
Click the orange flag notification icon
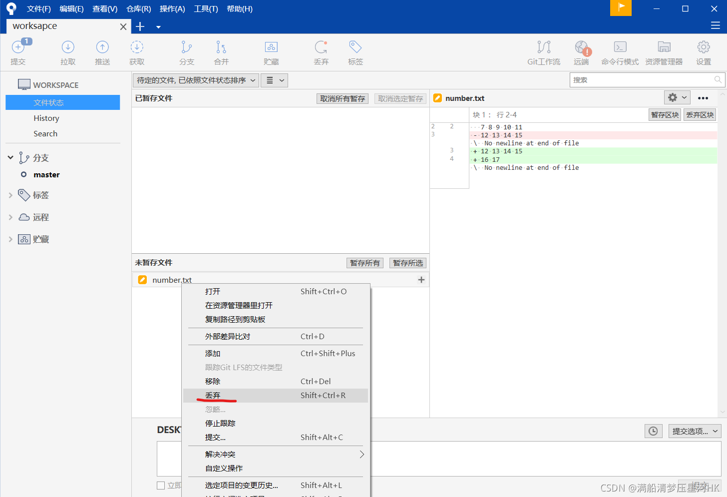(621, 7)
